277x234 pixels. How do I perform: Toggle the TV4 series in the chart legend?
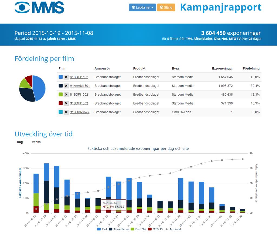pos(102,229)
